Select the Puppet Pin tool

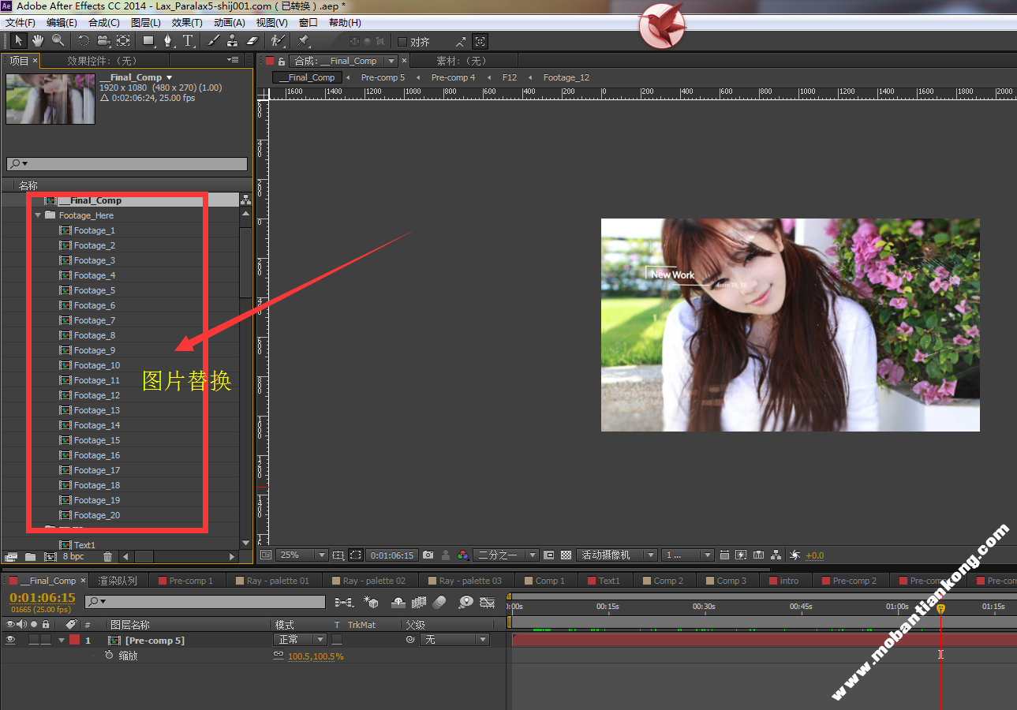coord(304,40)
